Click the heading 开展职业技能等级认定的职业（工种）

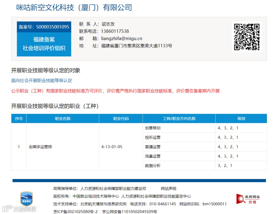[x=55, y=106]
